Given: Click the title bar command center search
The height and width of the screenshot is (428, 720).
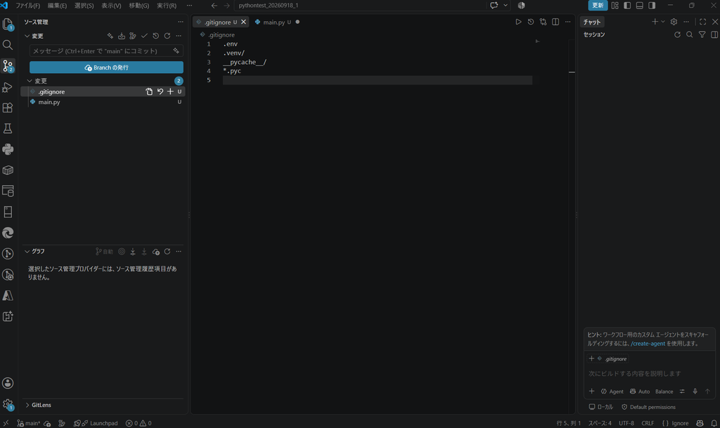Looking at the screenshot, I should click(361, 6).
